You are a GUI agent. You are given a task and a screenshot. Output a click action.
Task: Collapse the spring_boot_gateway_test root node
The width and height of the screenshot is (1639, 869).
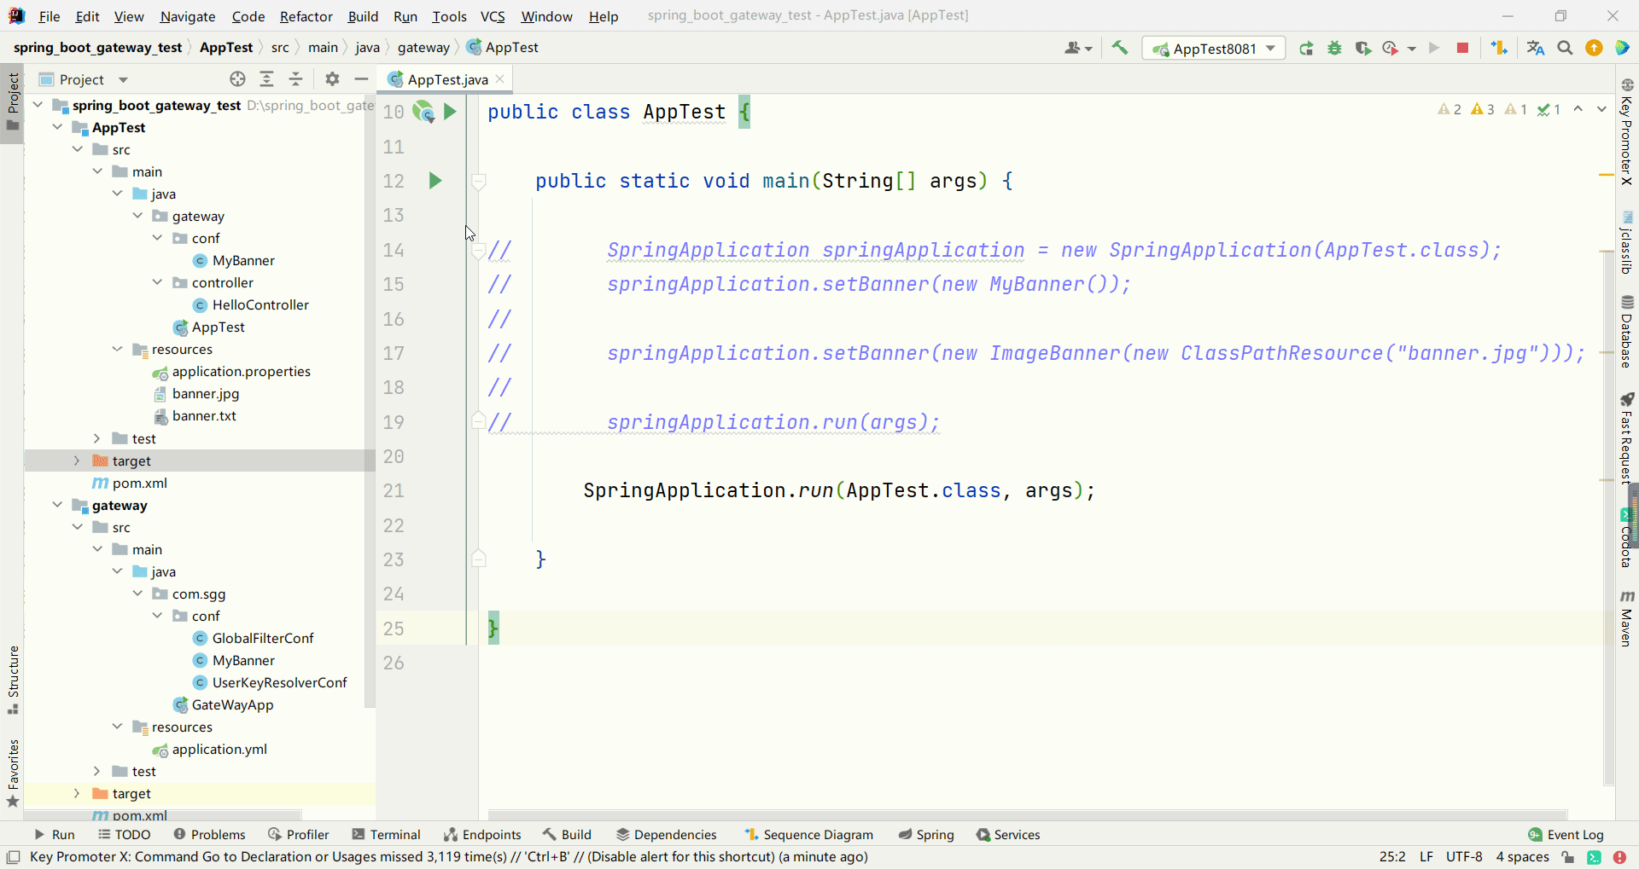click(x=38, y=105)
